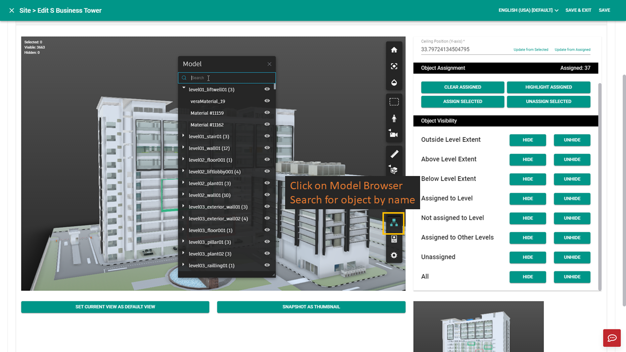The height and width of the screenshot is (352, 626).
Task: Open the camera tool icon
Action: click(x=393, y=134)
